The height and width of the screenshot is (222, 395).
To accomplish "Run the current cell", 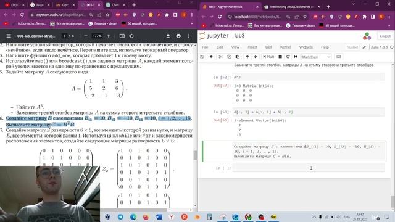I will point(268,57).
